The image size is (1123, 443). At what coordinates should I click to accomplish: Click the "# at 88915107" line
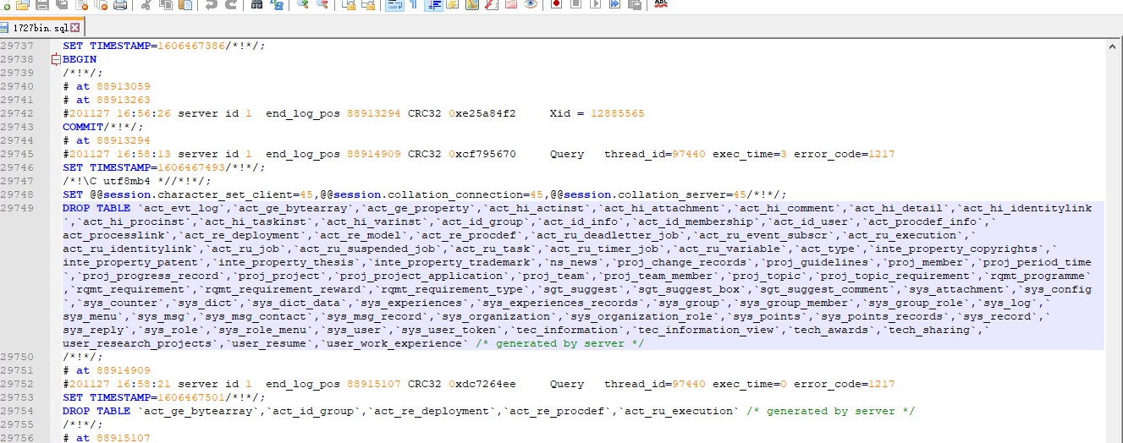[107, 438]
